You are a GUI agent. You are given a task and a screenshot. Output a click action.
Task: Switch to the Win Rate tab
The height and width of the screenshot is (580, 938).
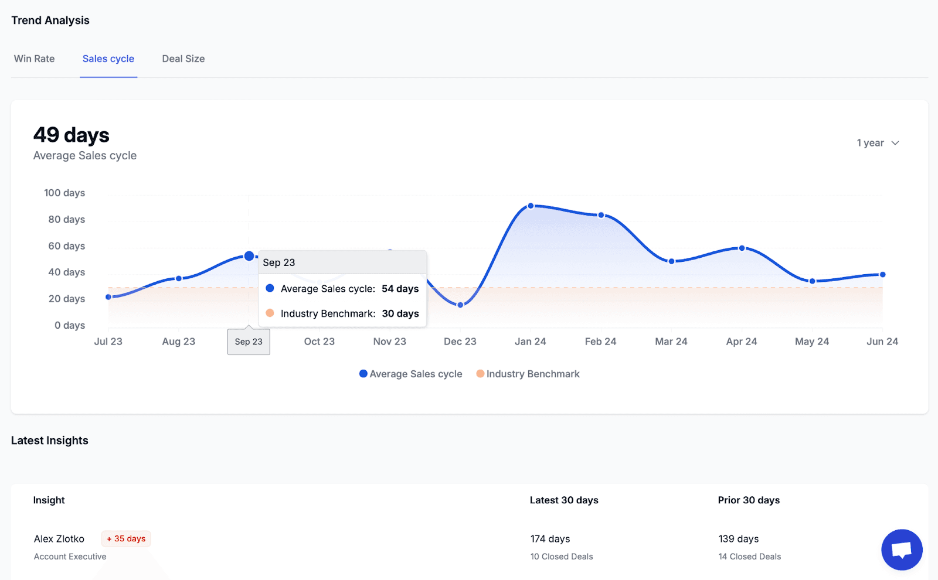[x=34, y=59]
